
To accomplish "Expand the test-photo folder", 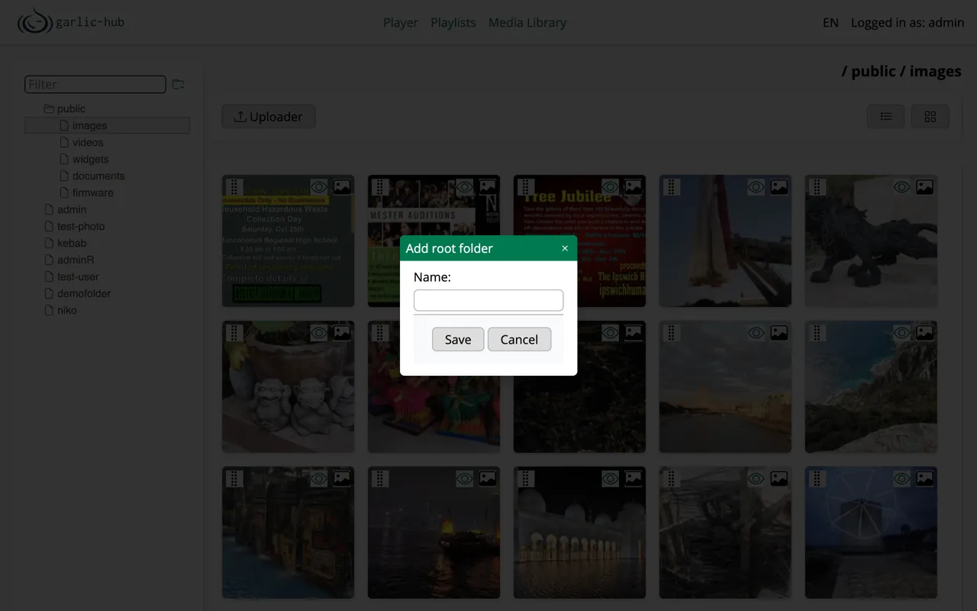I will (49, 226).
